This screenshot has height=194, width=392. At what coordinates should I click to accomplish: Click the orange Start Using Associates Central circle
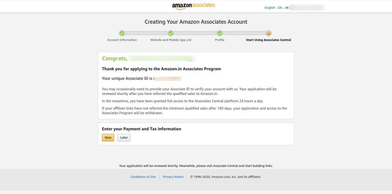tap(268, 33)
